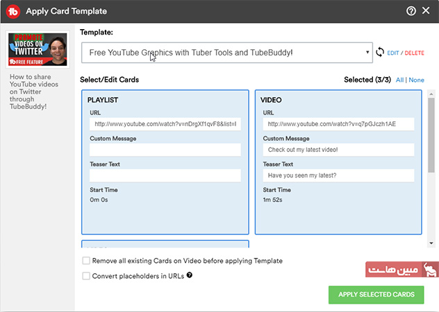This screenshot has height=312, width=439.
Task: Open the help question mark icon
Action: tap(411, 11)
